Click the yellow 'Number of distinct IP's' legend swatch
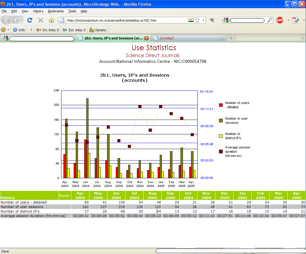The height and width of the screenshot is (254, 306). (221, 136)
